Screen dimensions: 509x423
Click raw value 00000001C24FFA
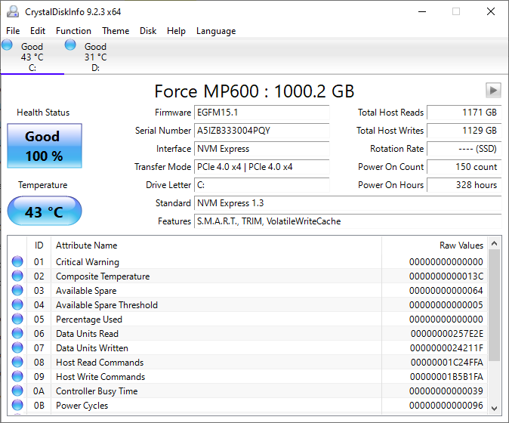[x=446, y=363]
